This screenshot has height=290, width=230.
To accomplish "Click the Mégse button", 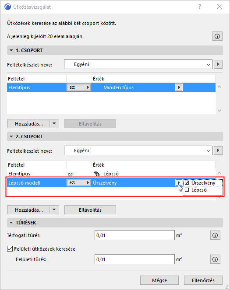I will 159,280.
